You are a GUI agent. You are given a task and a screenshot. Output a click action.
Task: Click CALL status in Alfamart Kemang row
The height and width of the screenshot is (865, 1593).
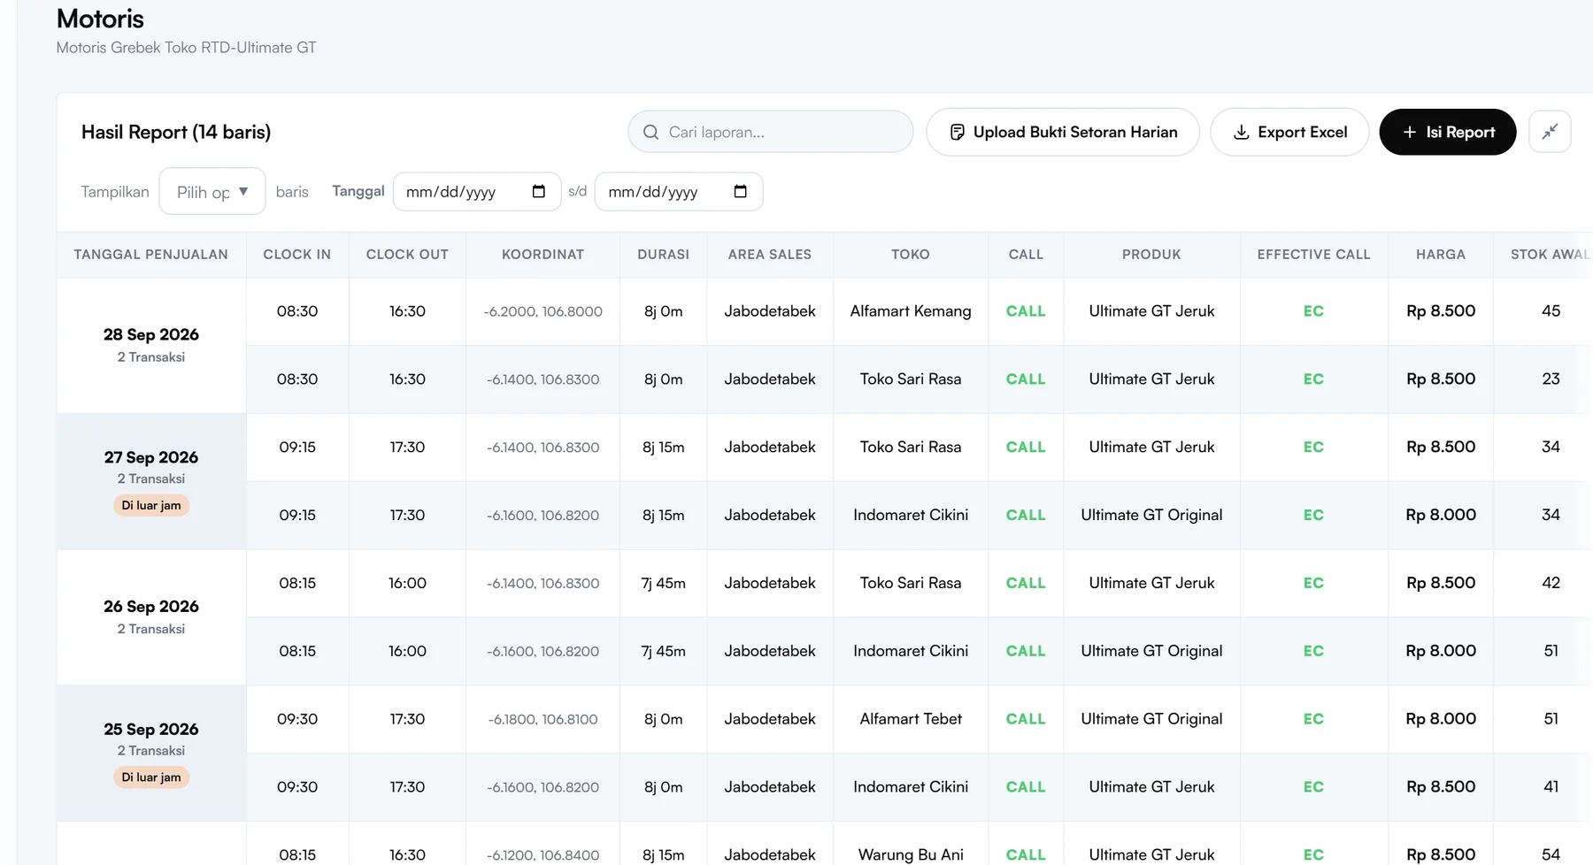(x=1026, y=311)
